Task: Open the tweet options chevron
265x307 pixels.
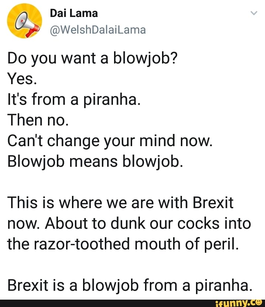Action: (254, 14)
